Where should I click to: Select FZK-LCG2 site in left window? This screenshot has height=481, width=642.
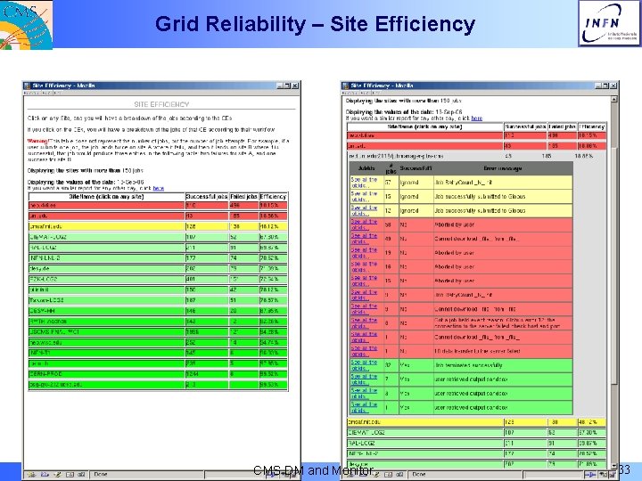coord(106,279)
